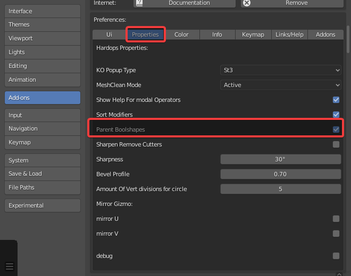Select the Addons tab in Hardops preferences

coord(325,34)
